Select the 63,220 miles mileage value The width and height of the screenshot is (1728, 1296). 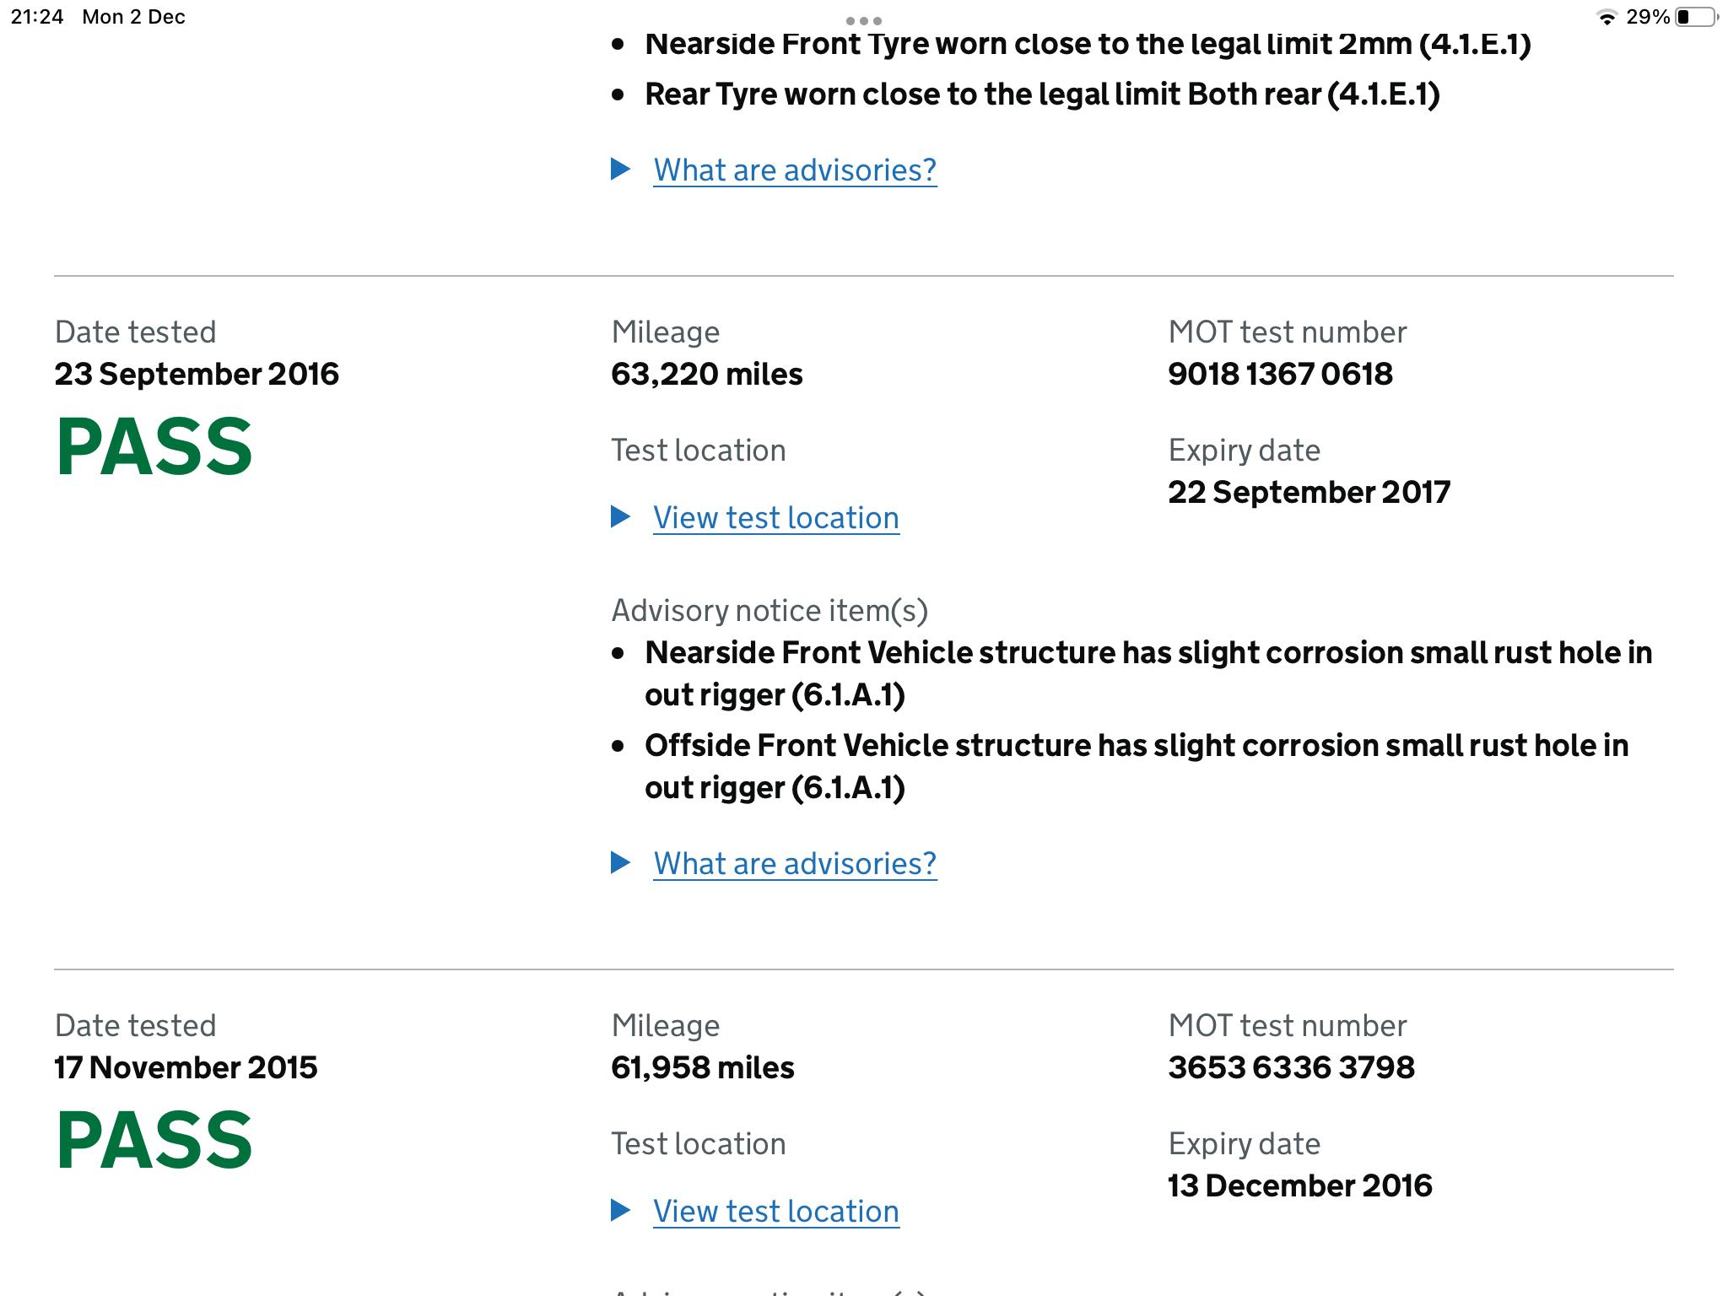(x=706, y=375)
